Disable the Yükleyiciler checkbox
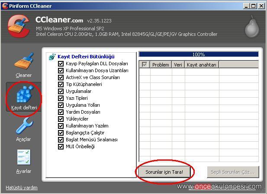 (61, 119)
